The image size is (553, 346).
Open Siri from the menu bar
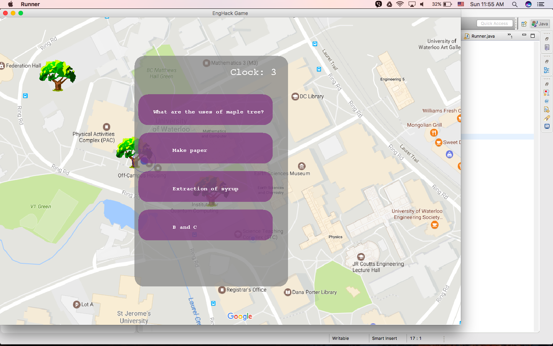click(x=528, y=4)
